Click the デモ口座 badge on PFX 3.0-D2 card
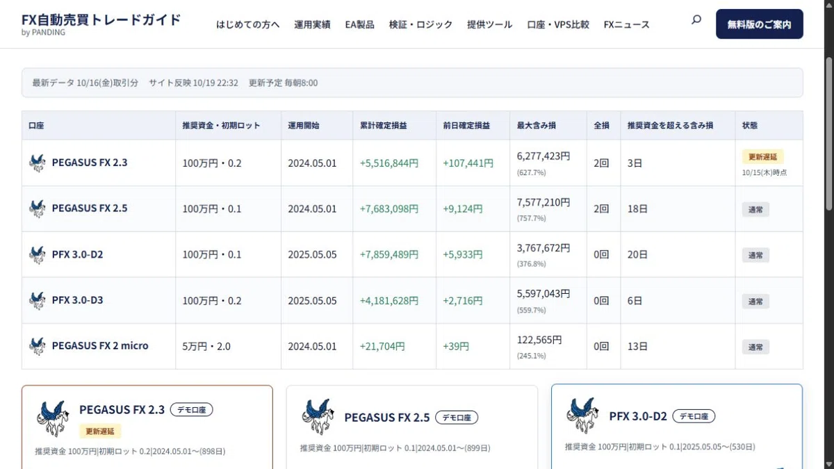 point(694,416)
